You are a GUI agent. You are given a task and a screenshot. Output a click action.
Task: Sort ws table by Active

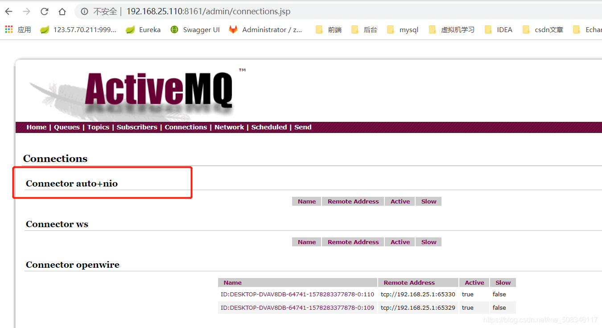[x=400, y=242]
